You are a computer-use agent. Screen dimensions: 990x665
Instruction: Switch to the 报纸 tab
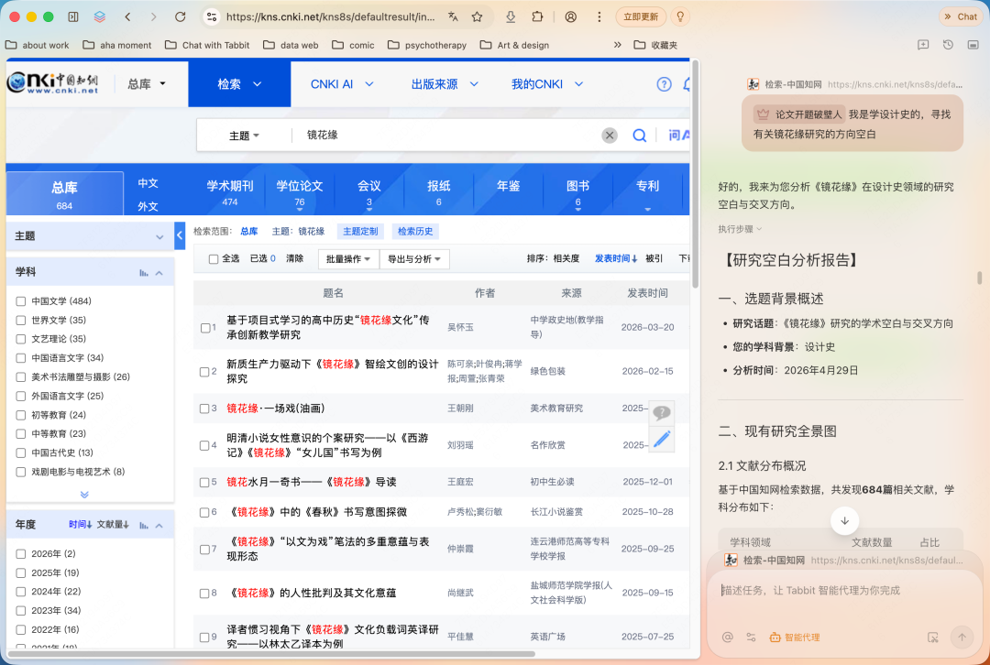click(x=438, y=191)
